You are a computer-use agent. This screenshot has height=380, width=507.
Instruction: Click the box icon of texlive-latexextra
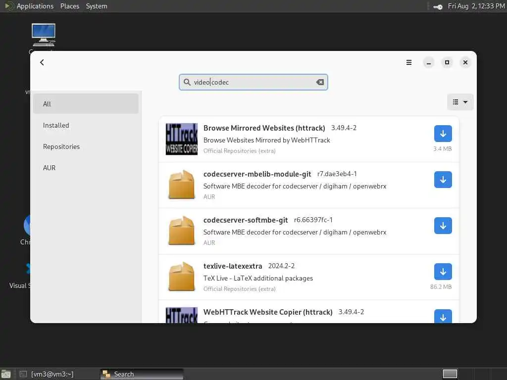182,277
